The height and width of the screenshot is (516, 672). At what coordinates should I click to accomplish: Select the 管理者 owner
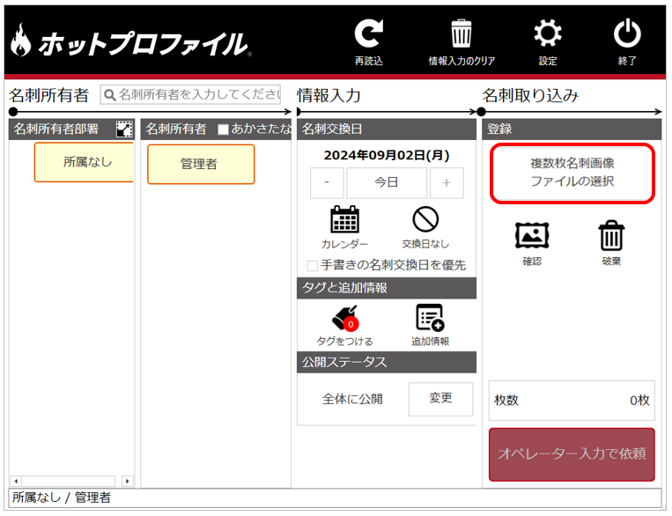(x=201, y=164)
